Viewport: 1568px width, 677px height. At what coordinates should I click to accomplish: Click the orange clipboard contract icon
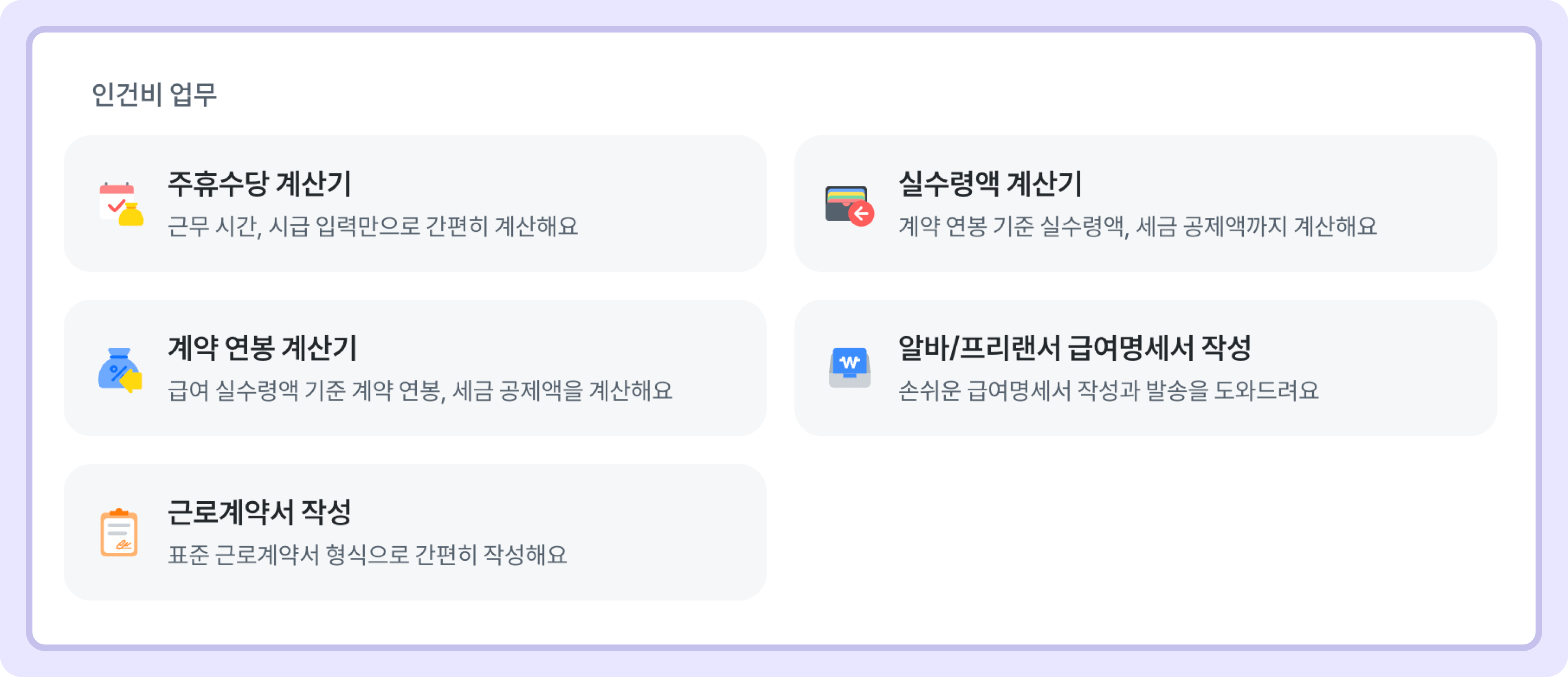pyautogui.click(x=119, y=532)
